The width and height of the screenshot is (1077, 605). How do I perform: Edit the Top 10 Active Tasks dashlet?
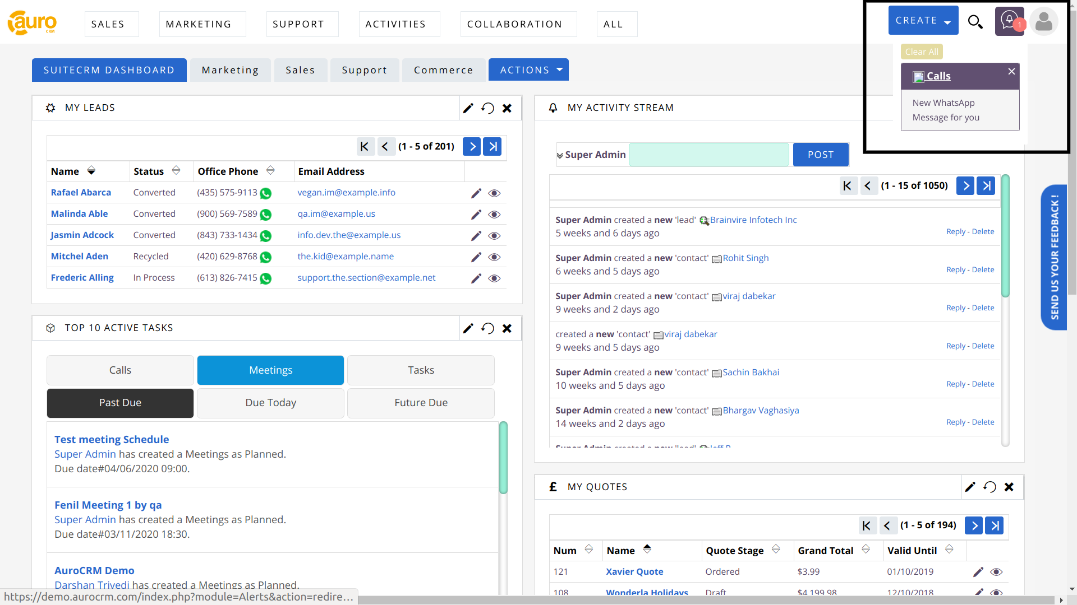click(468, 328)
